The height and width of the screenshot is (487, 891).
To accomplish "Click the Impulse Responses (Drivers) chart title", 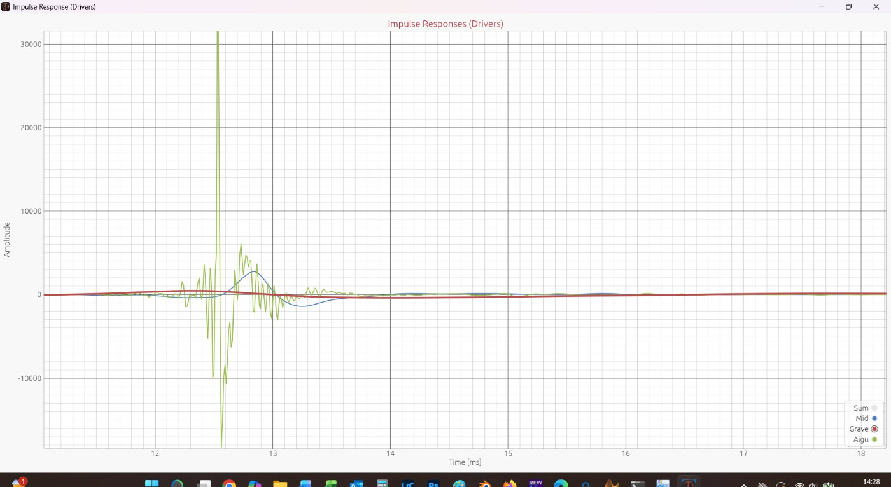I will coord(445,24).
